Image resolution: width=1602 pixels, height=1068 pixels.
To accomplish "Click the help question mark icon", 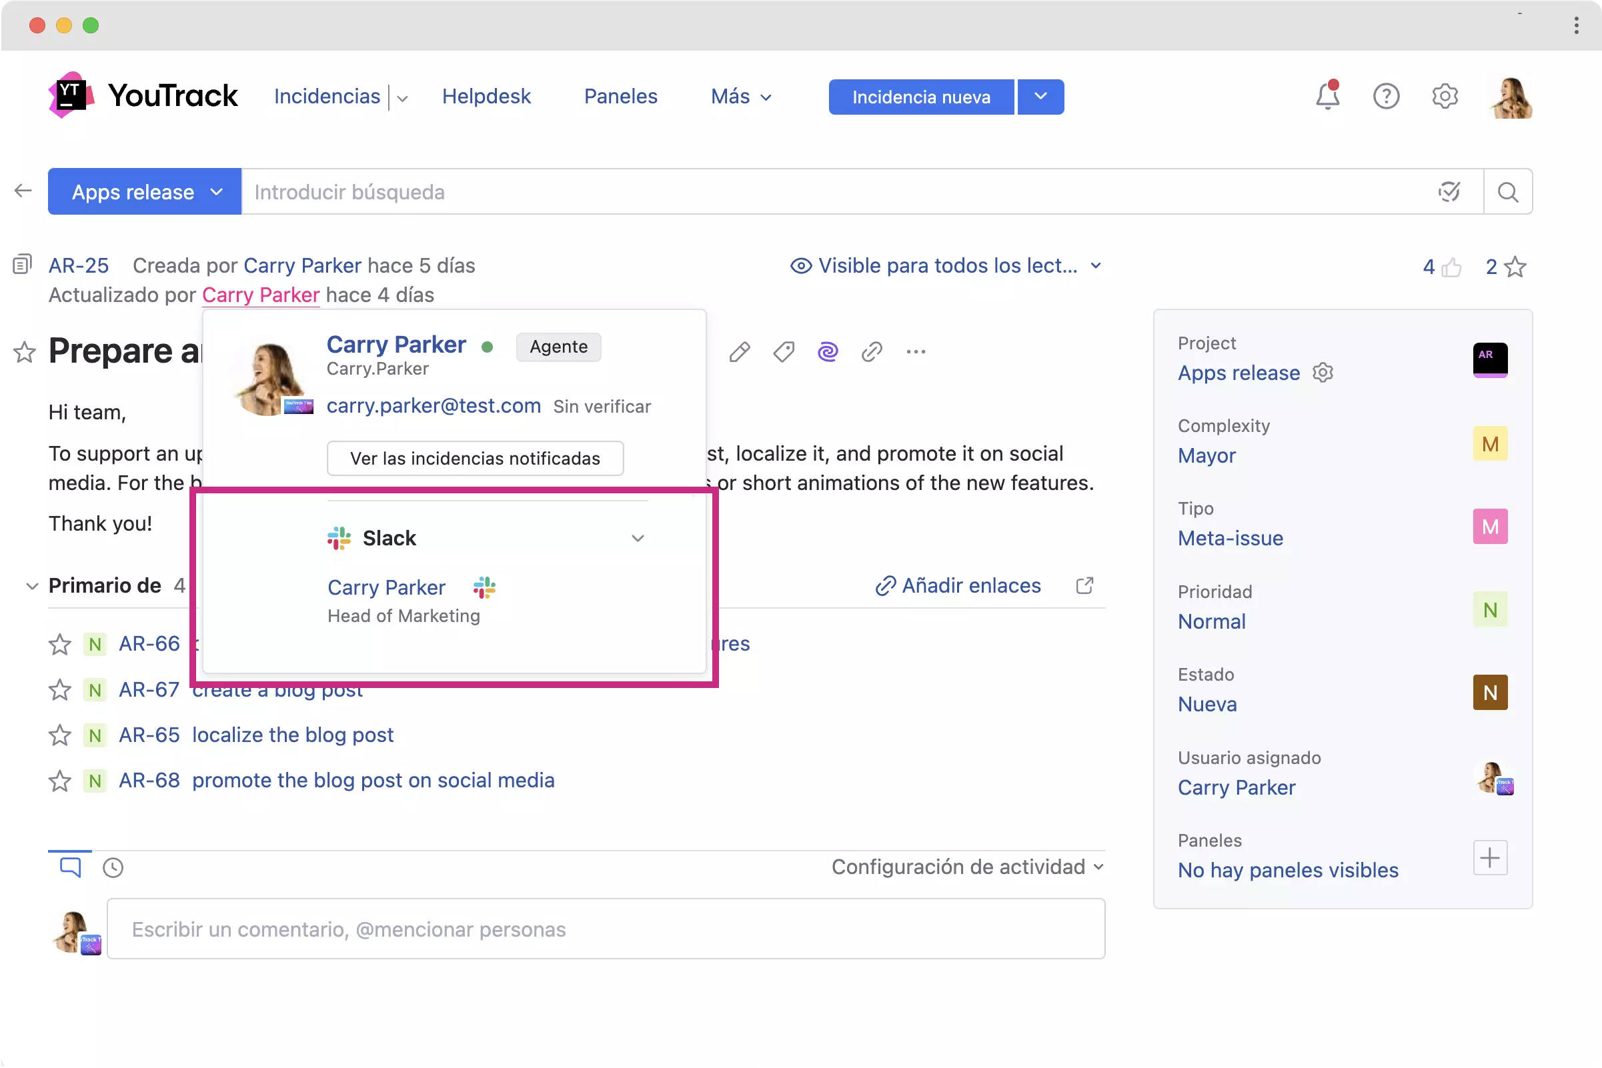I will [x=1385, y=96].
